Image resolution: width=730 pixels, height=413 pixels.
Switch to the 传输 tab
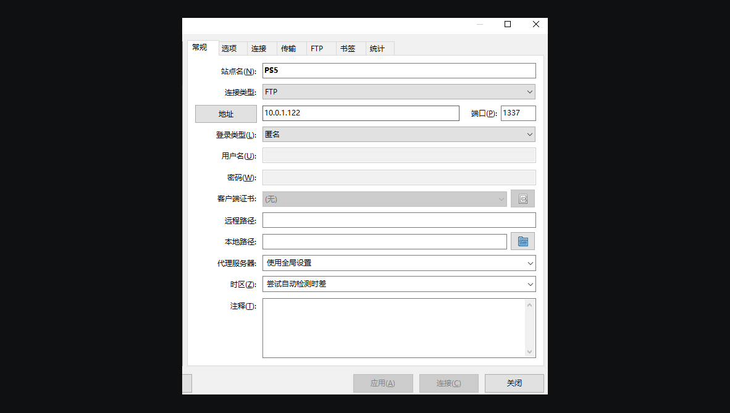tap(289, 48)
